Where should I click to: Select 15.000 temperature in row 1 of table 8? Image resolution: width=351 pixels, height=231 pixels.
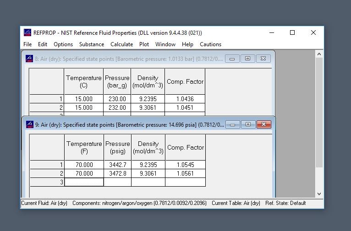[83, 99]
